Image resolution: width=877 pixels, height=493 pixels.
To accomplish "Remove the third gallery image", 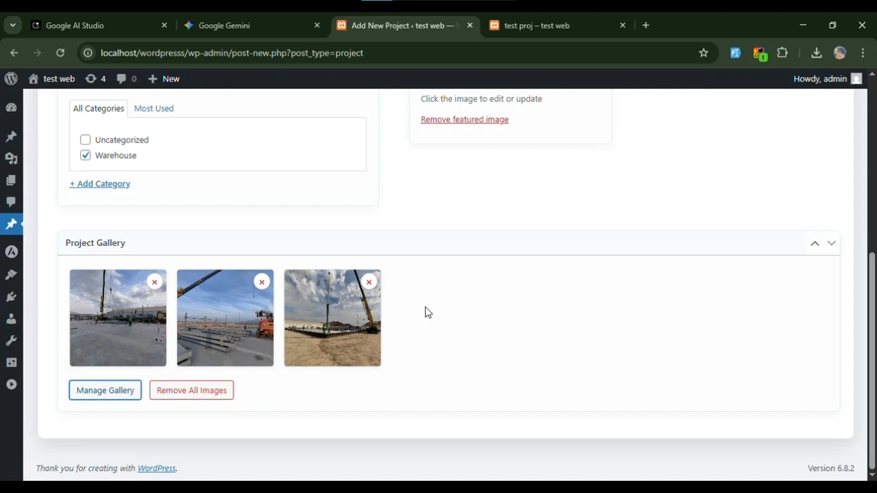I will pos(369,282).
